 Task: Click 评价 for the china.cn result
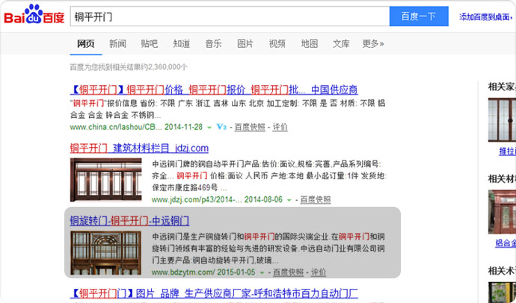point(280,127)
